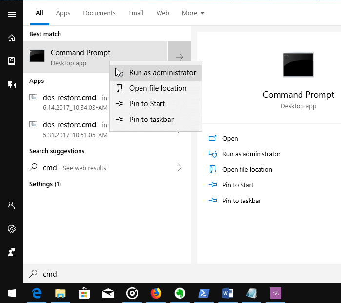Click the Apps section heading

[37, 81]
